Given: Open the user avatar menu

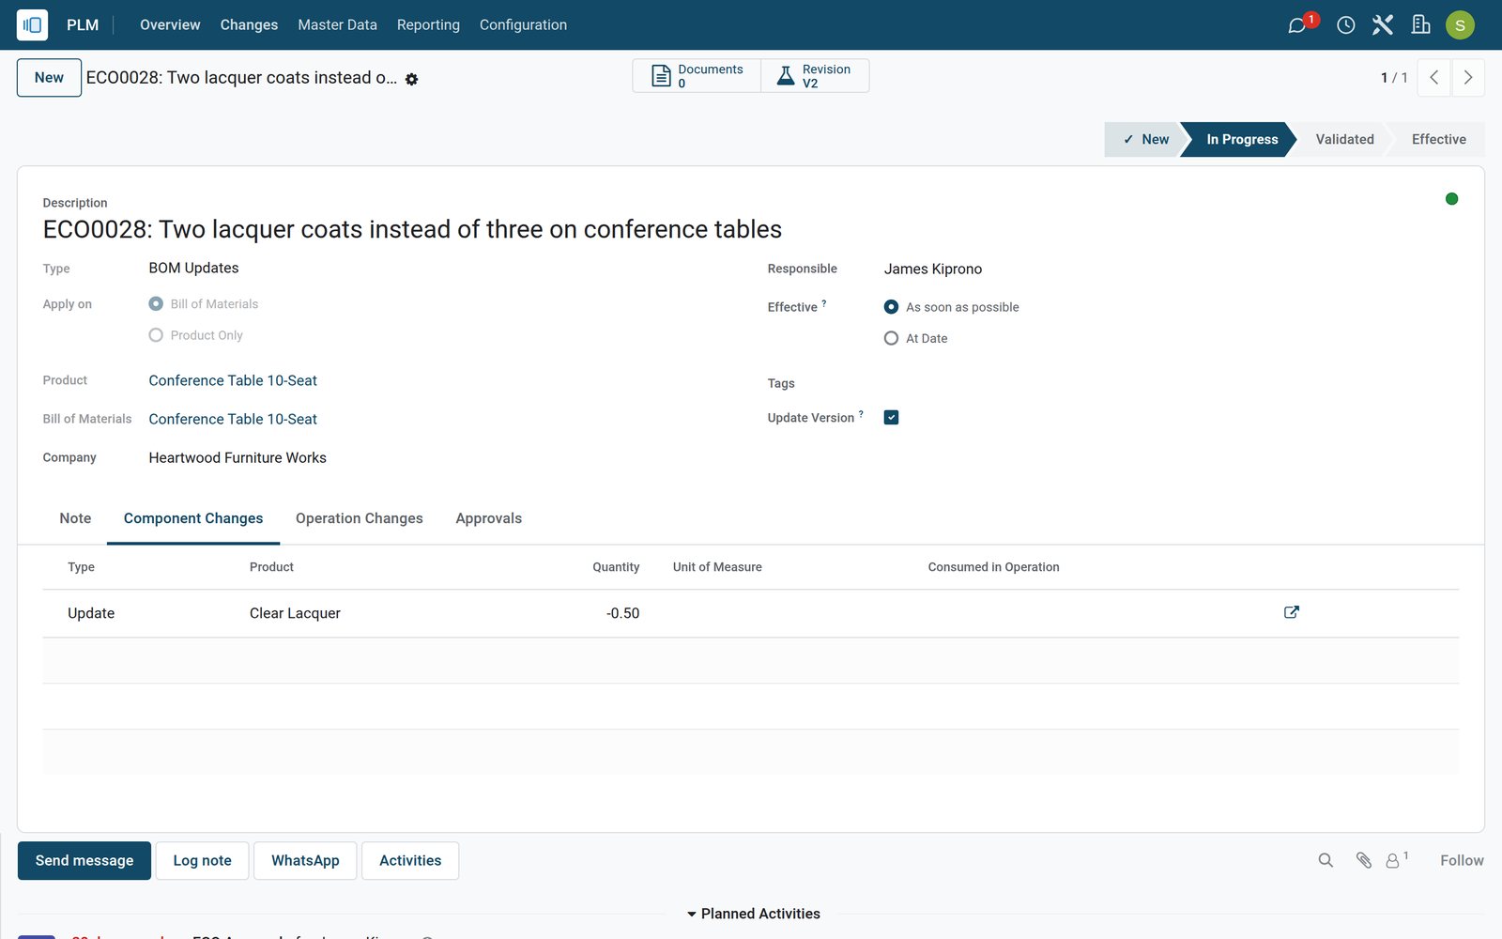Looking at the screenshot, I should tap(1460, 25).
